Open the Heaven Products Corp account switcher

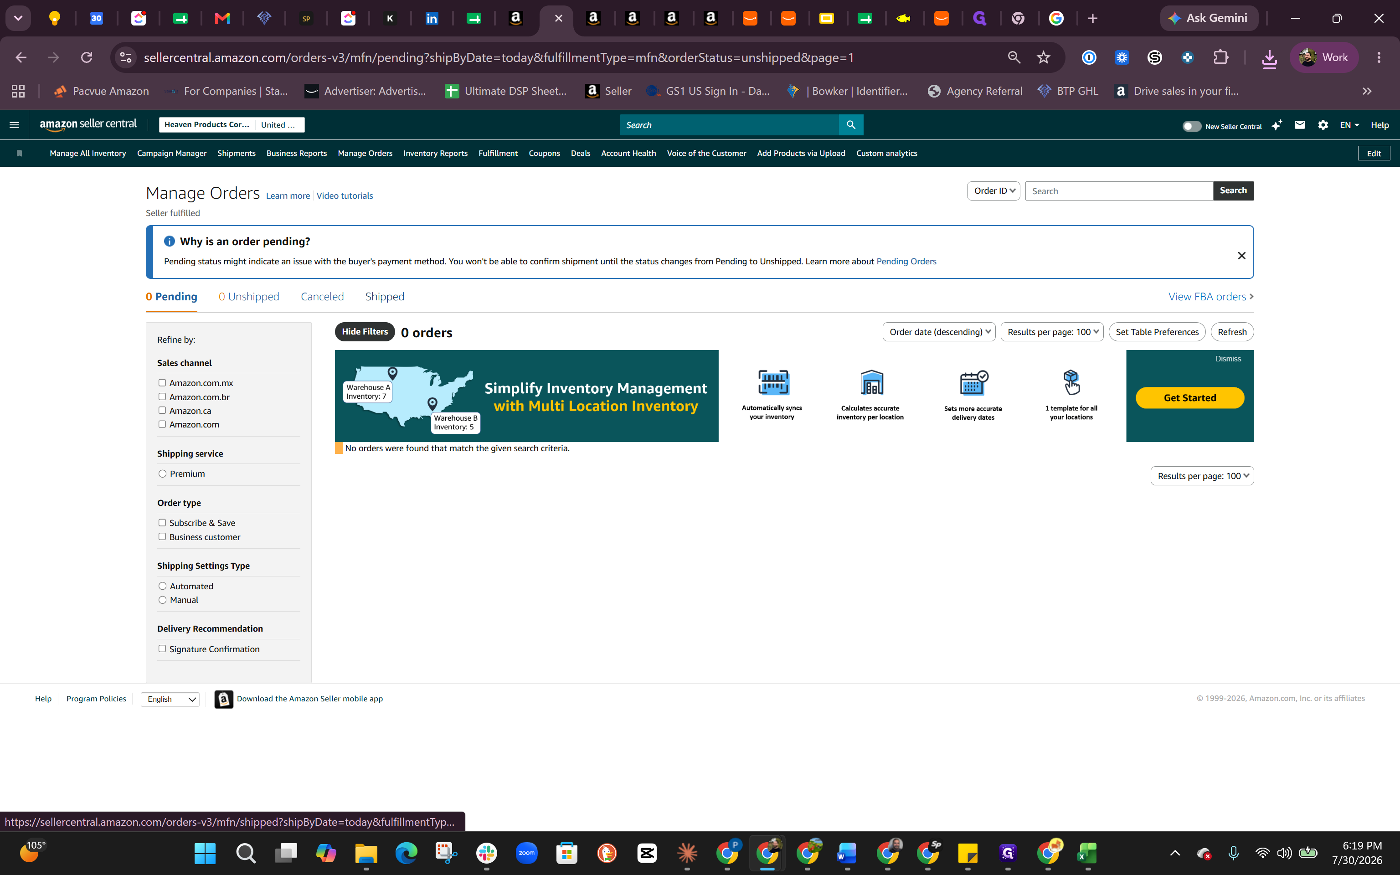pyautogui.click(x=232, y=125)
